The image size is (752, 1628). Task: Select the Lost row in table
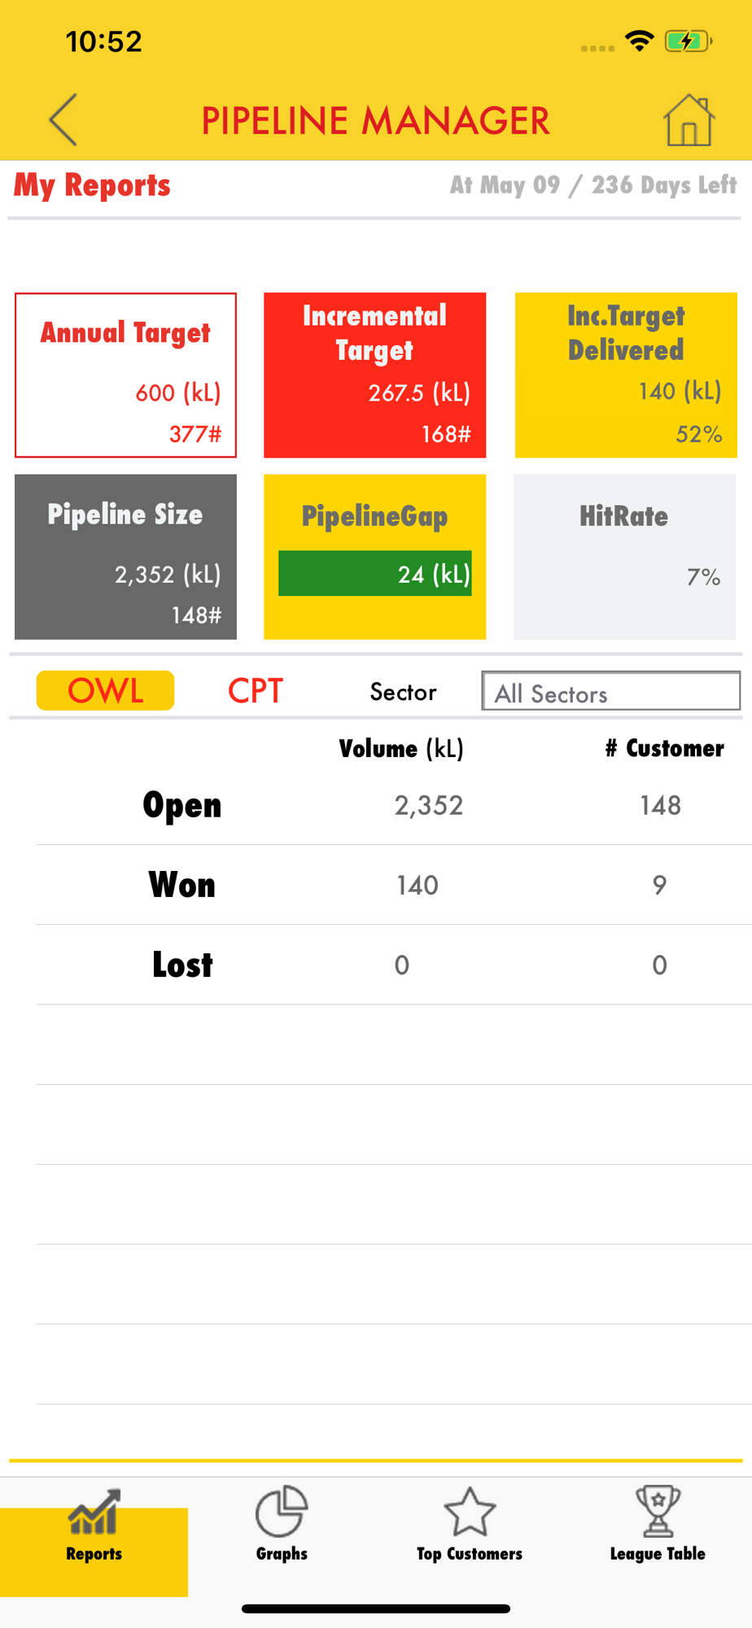394,965
